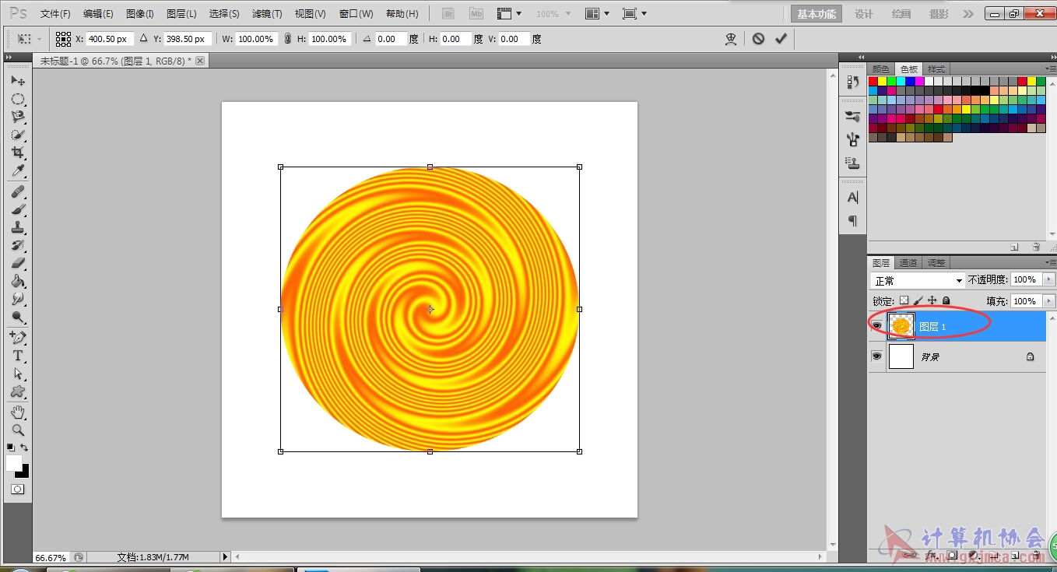The image size is (1057, 572).
Task: Select the Polygonal Lasso tool
Action: click(x=18, y=117)
